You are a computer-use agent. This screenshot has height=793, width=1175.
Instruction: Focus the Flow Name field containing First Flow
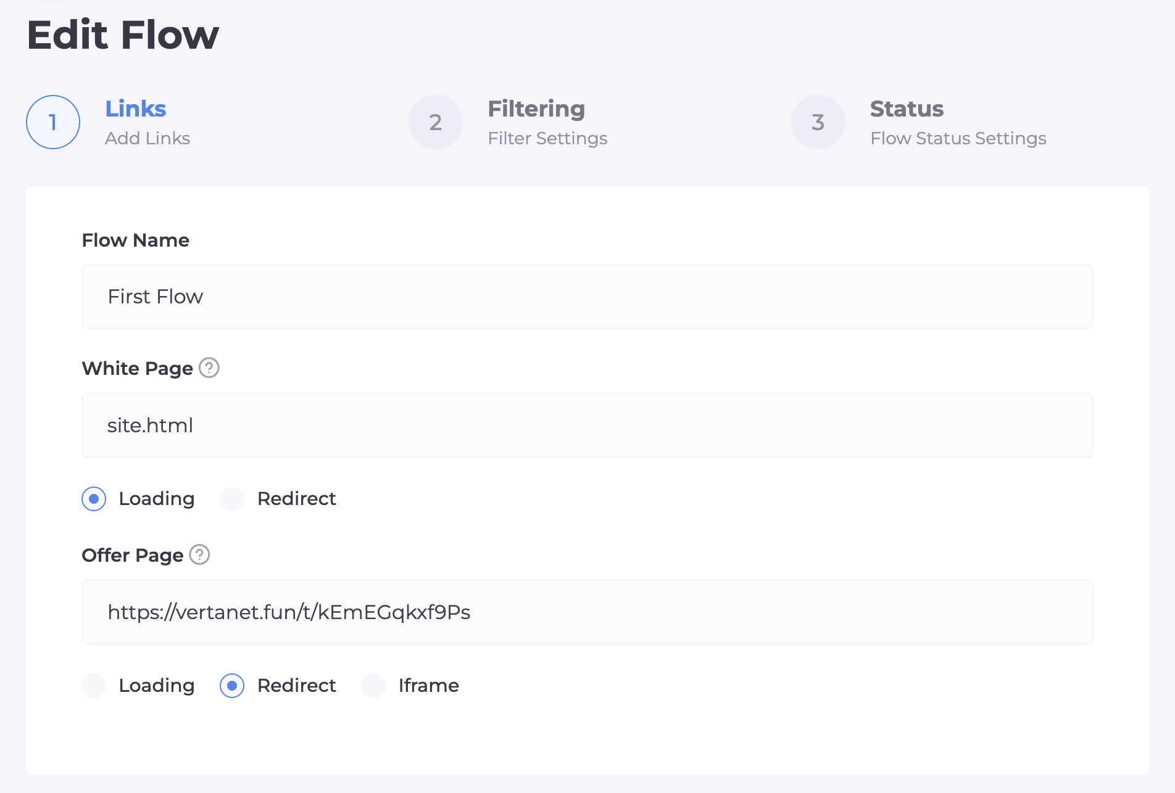tap(587, 297)
